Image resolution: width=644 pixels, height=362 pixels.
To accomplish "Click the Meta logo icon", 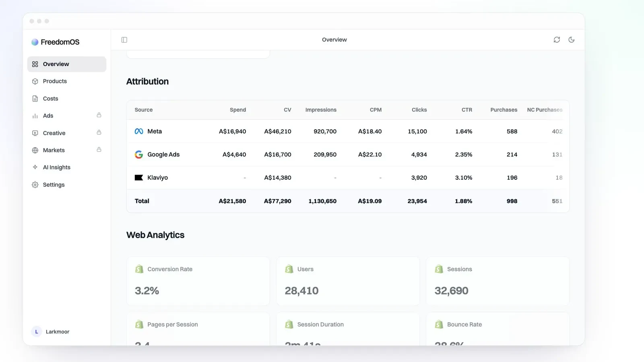I will click(139, 132).
